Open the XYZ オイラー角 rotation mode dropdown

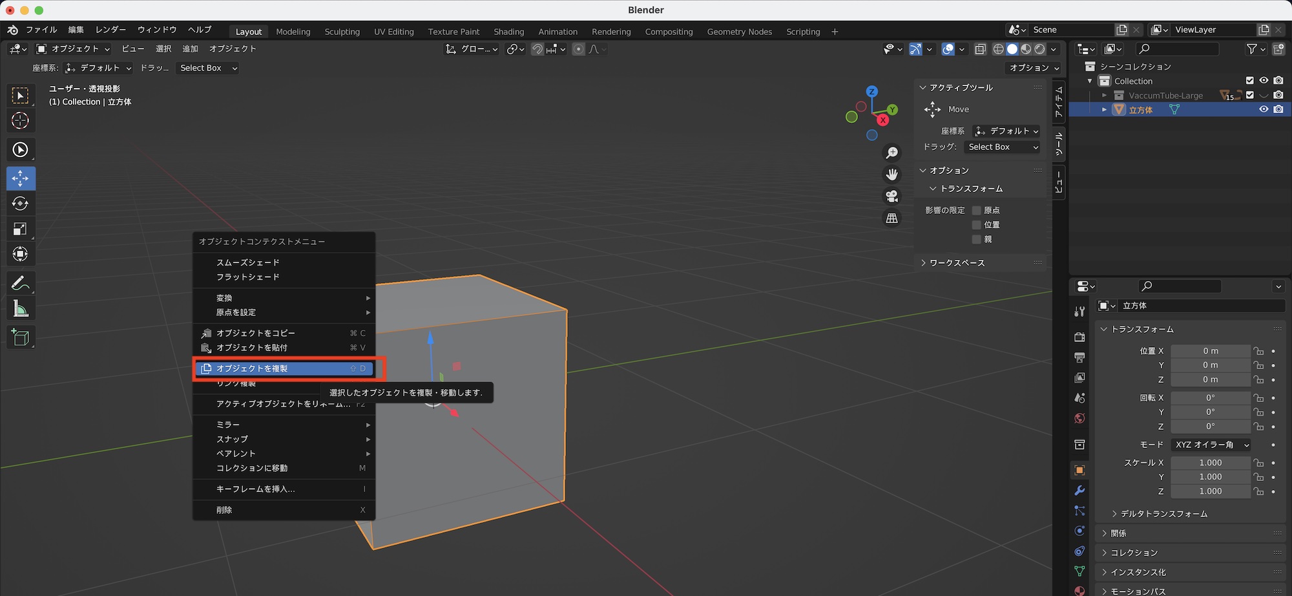coord(1211,445)
